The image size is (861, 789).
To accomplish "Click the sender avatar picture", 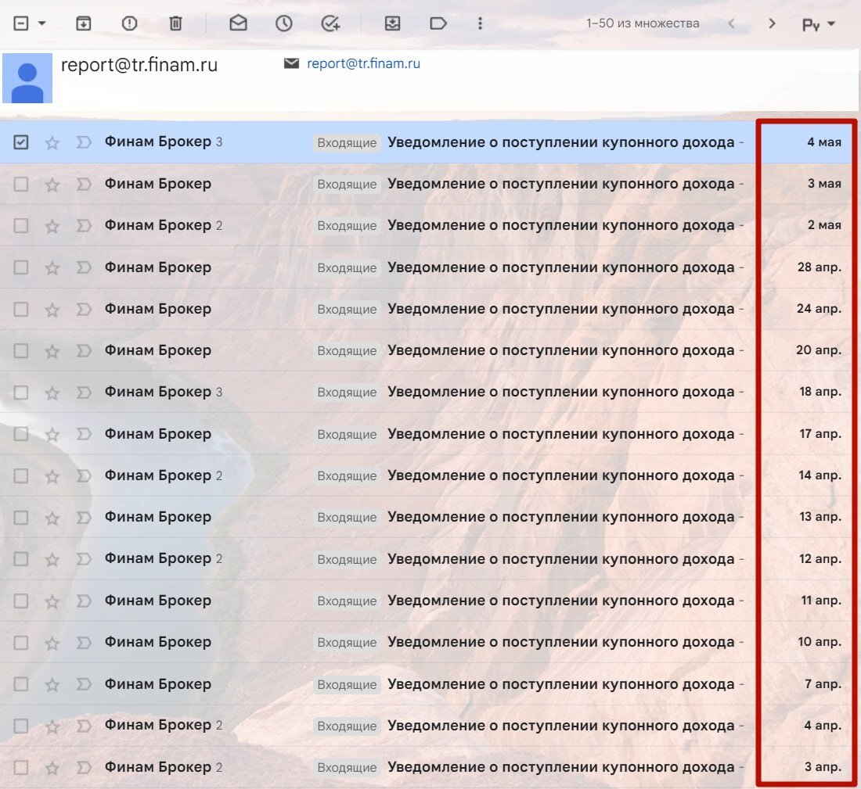I will (x=27, y=78).
